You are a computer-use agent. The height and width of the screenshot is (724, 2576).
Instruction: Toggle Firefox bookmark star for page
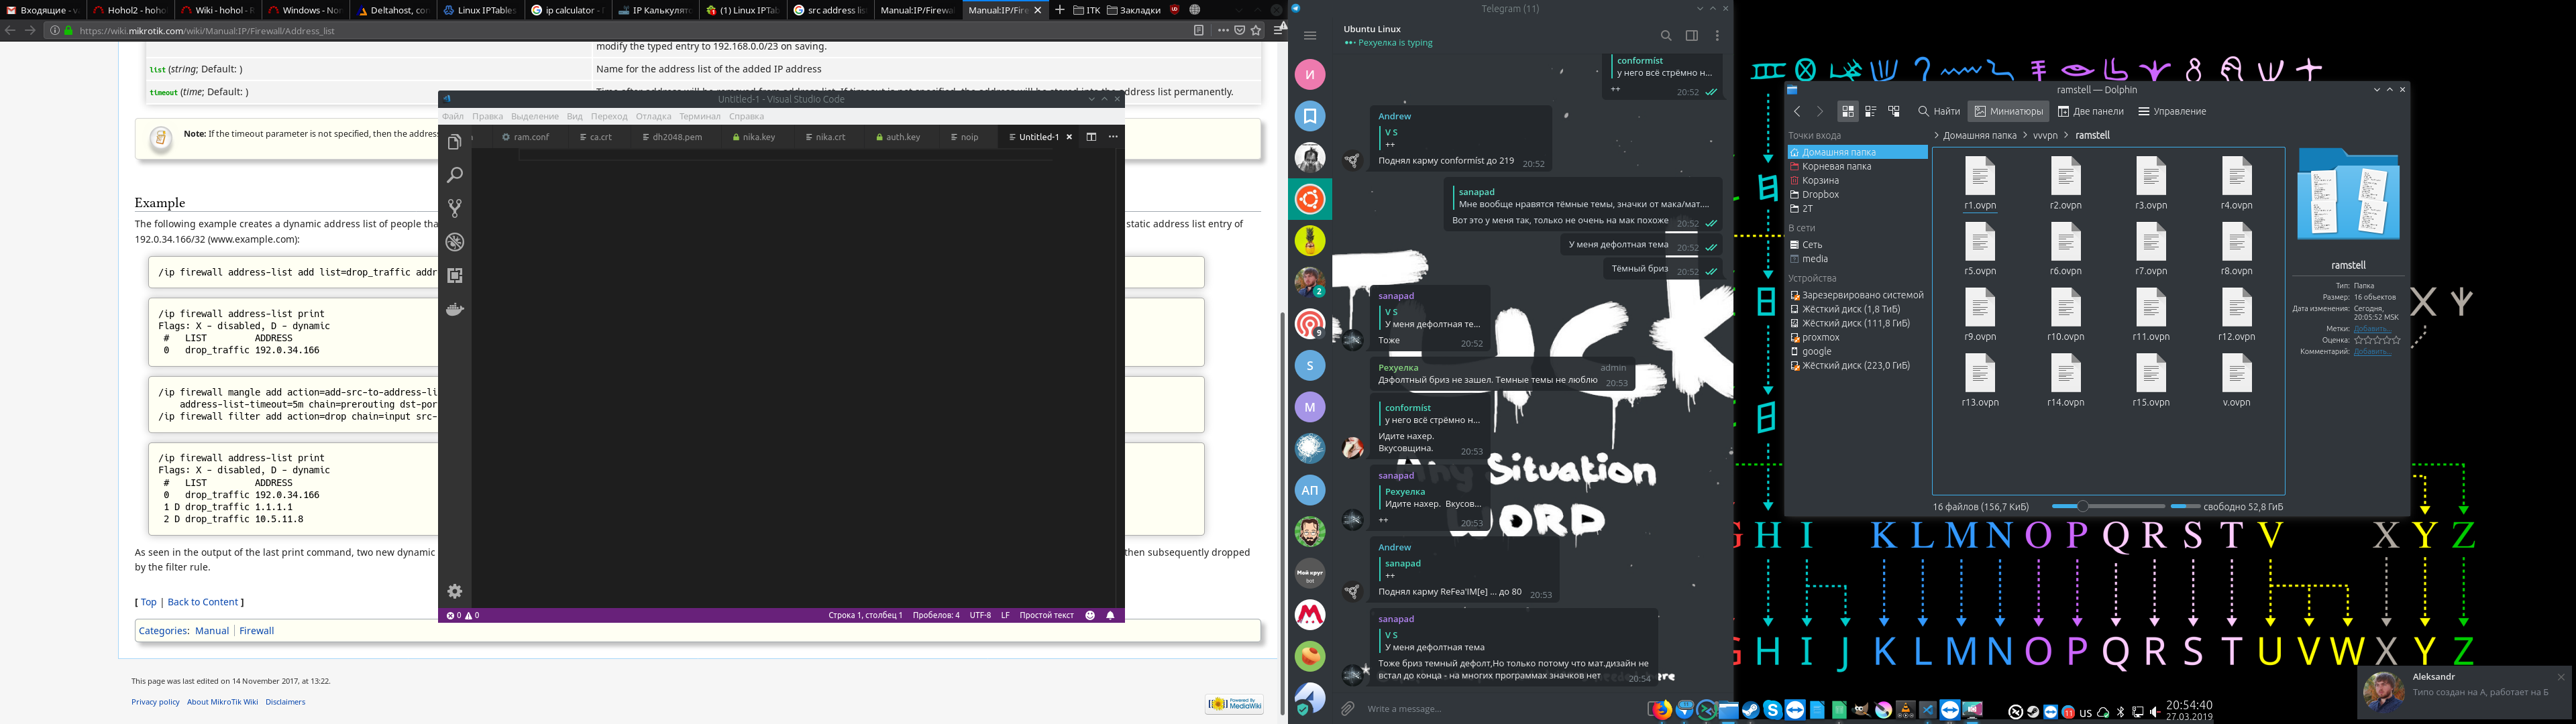point(1256,30)
